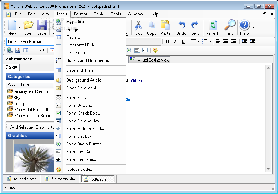Insert text area from the small toolbar
Viewport: 278px width, 194px height.
137,50
